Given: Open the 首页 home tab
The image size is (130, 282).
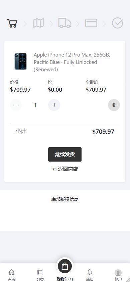Looking at the screenshot, I should 11,275.
